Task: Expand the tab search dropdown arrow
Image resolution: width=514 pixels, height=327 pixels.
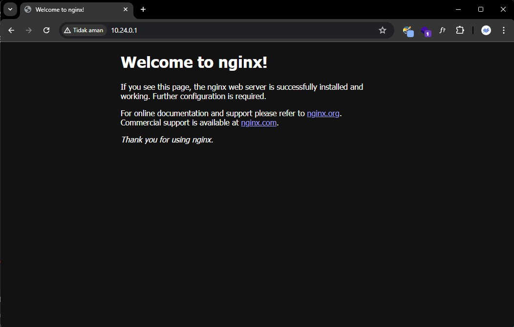Action: (10, 9)
